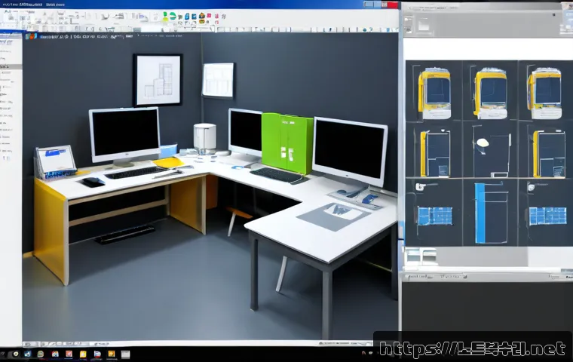
Task: Click the framed floor plan on the wall
Action: click(158, 80)
